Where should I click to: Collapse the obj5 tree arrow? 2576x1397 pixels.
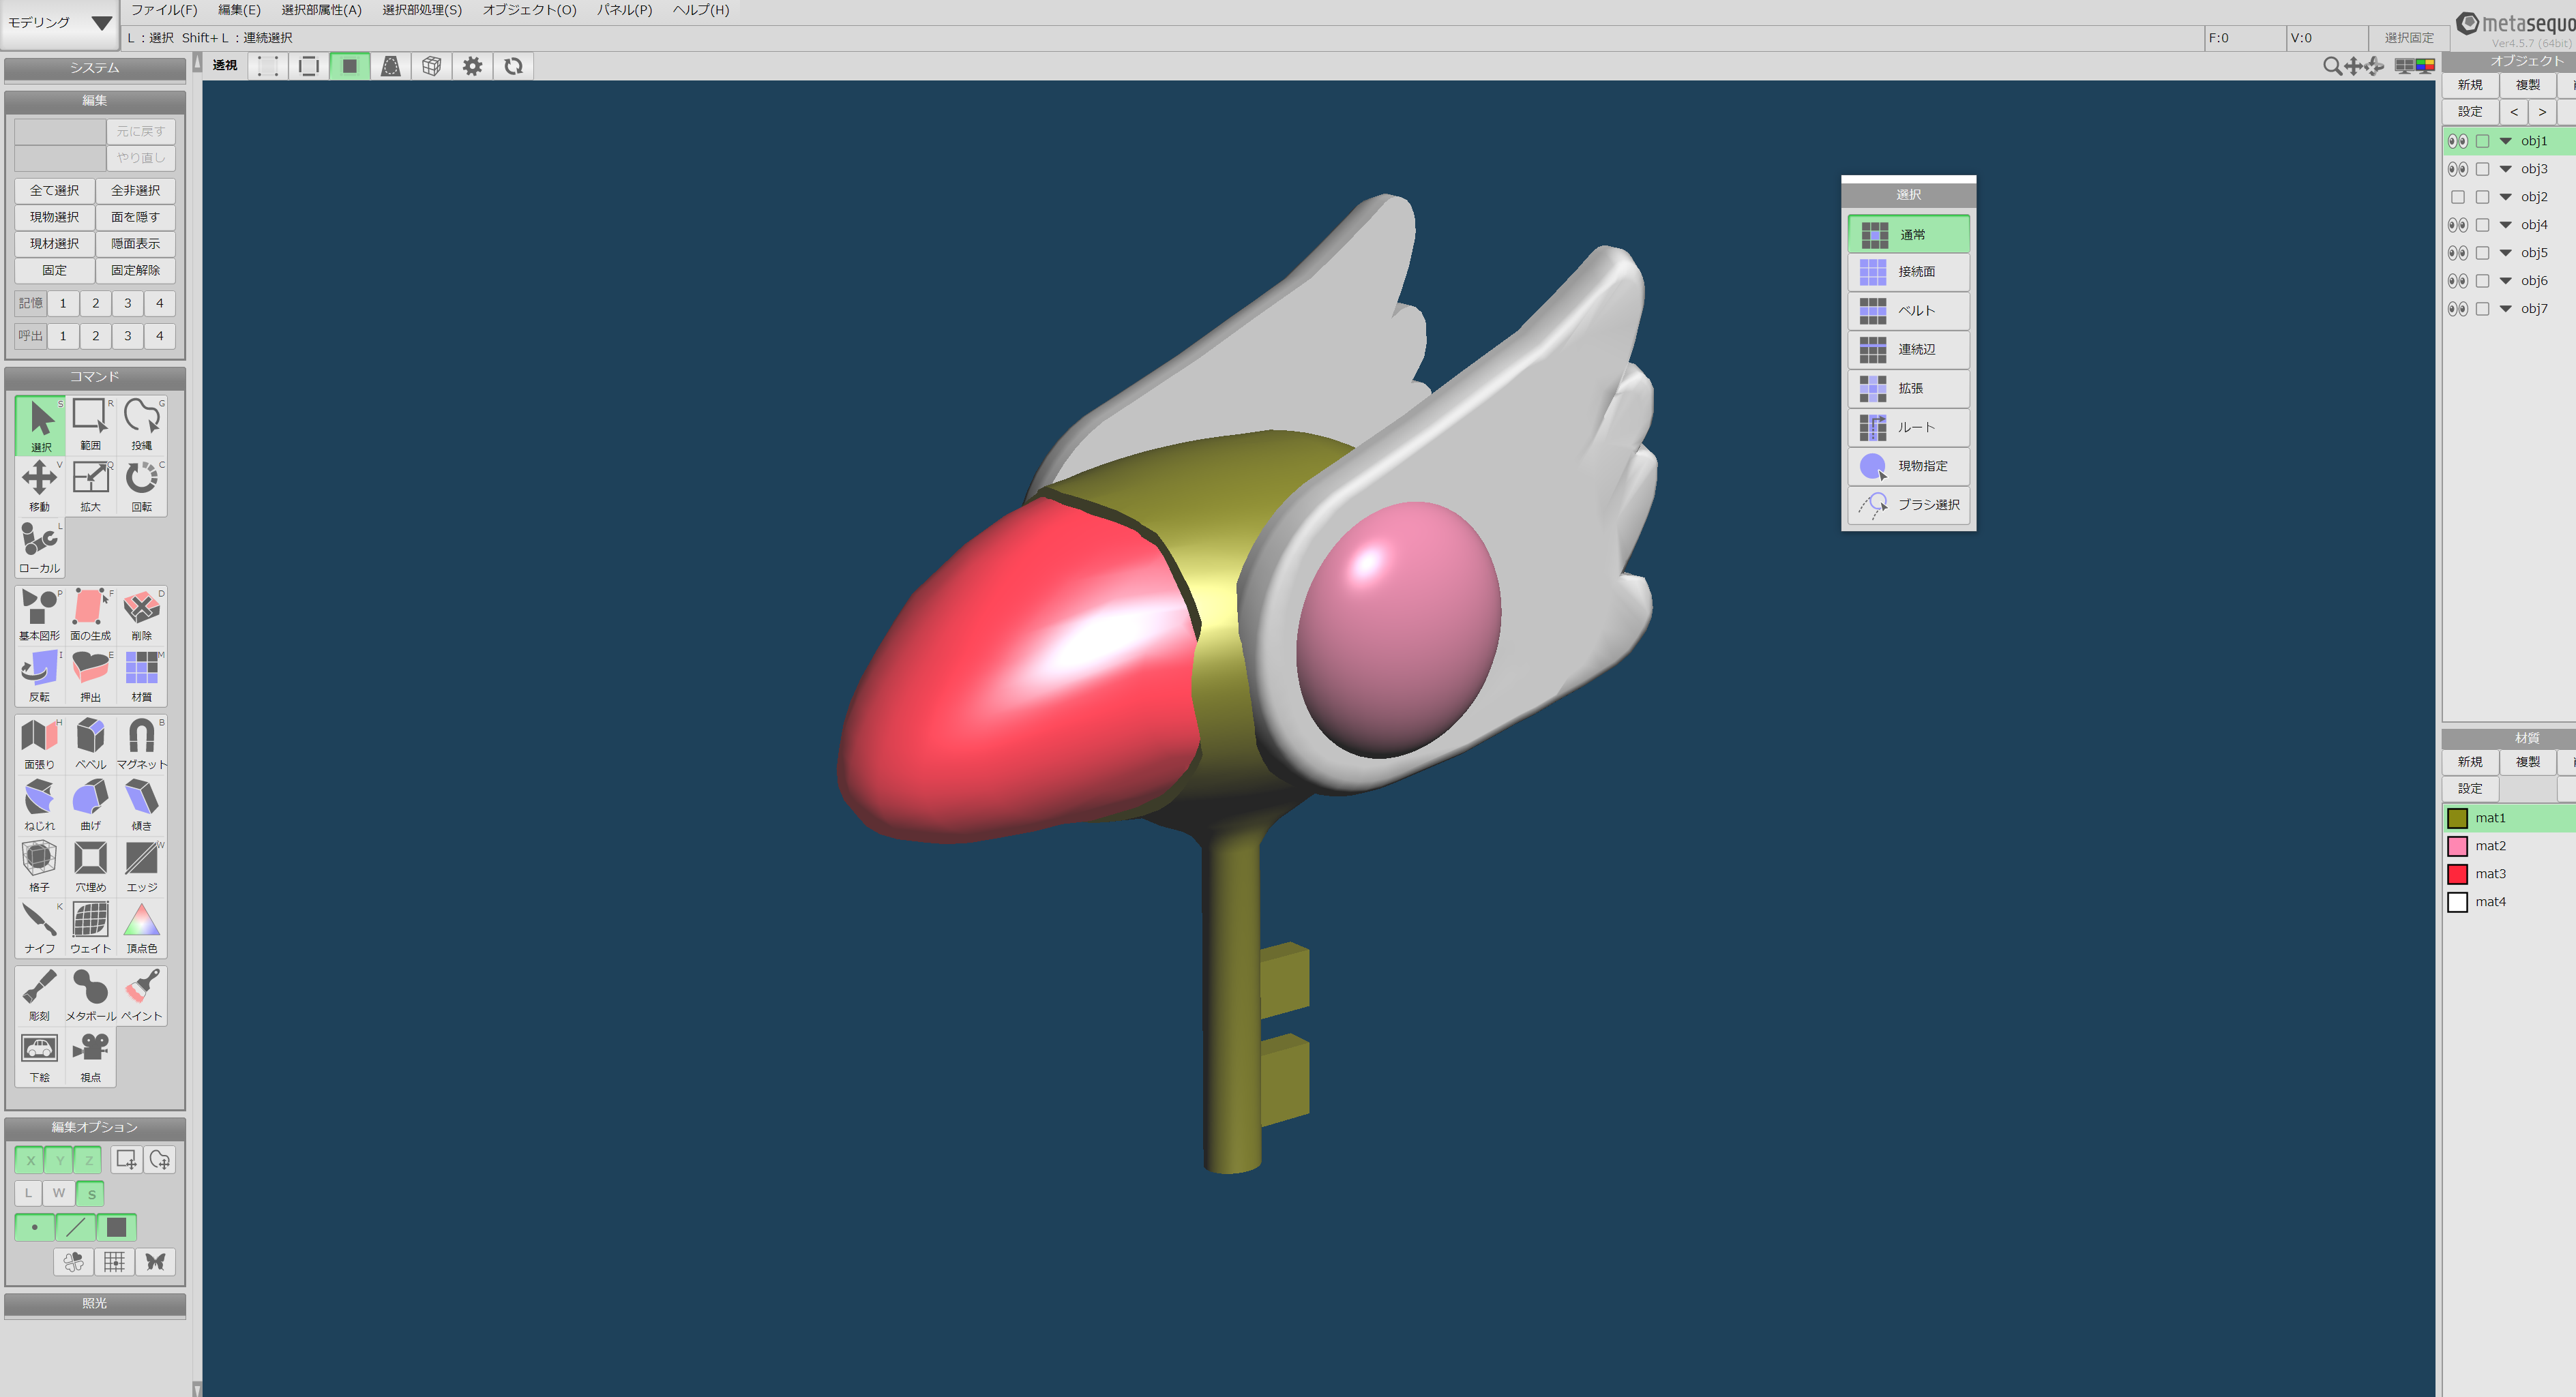click(x=2506, y=253)
